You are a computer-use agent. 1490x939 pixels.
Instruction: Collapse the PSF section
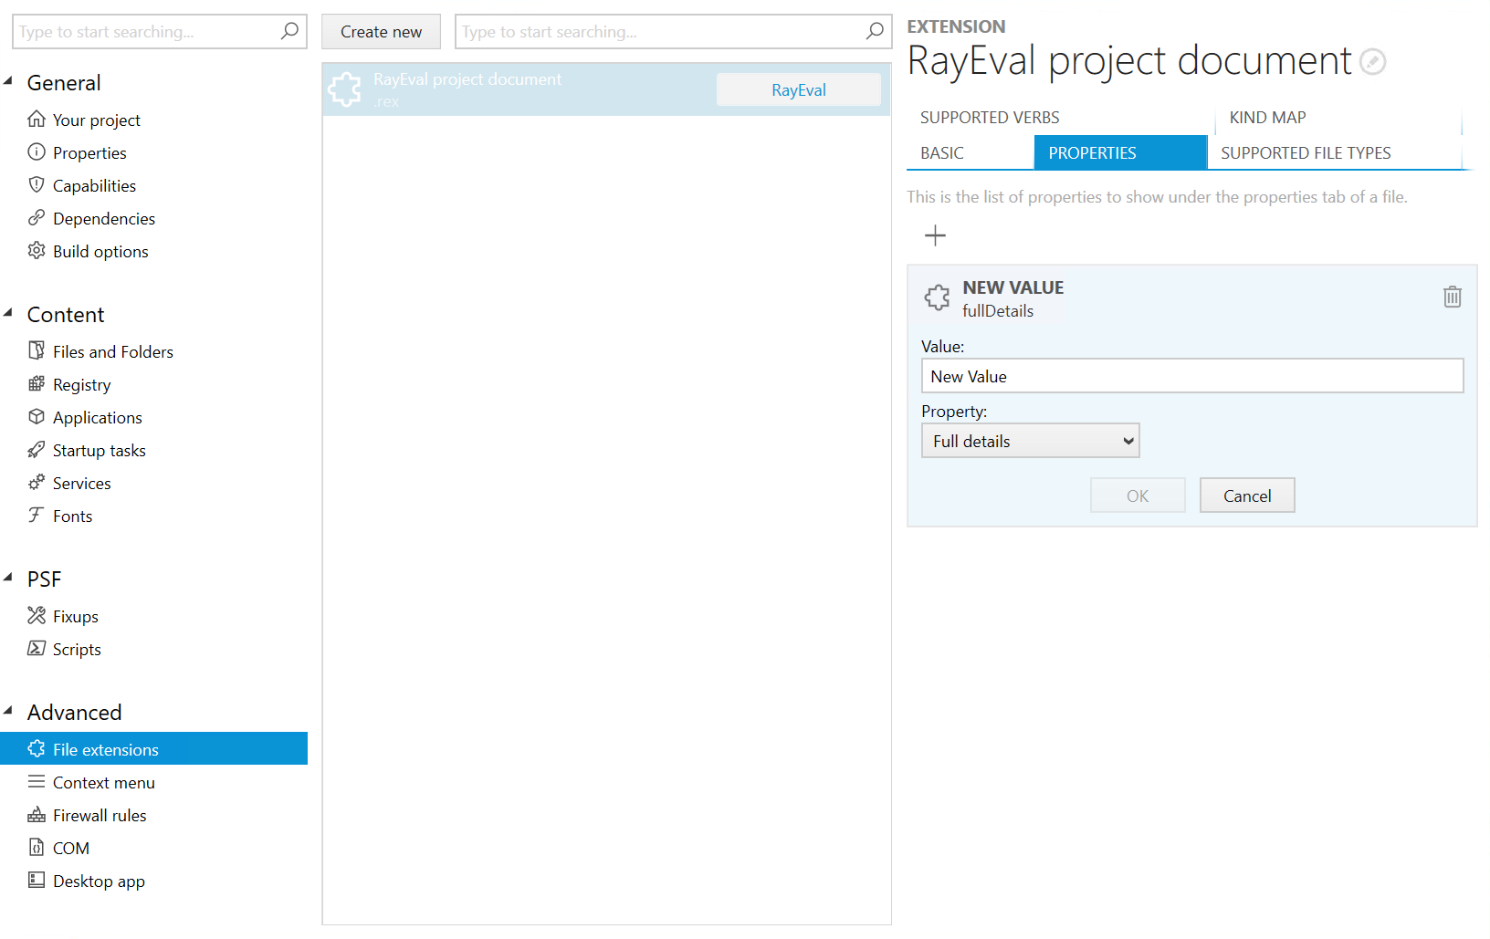point(9,579)
